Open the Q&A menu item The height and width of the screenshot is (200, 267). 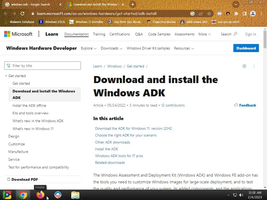pos(139,34)
